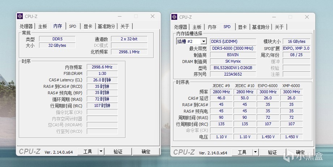Click the CPU-Z app icon in left window title bar
The width and height of the screenshot is (333, 167).
pos(20,16)
